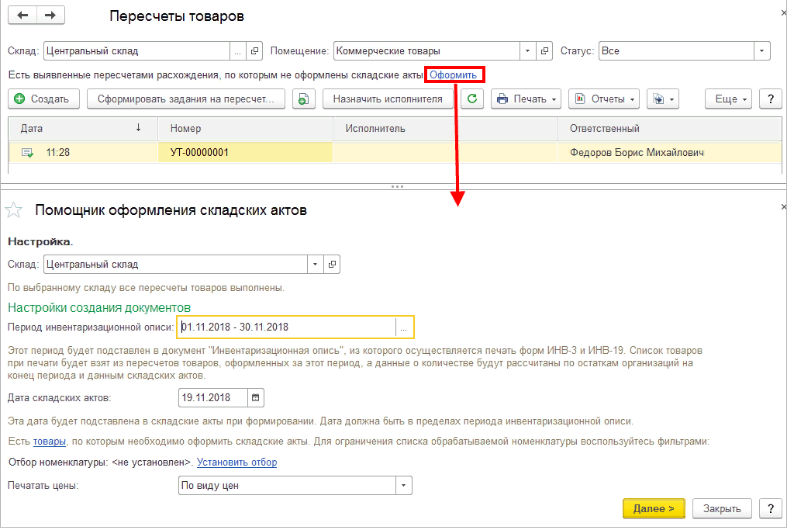Click the Оформить link
The height and width of the screenshot is (530, 794).
454,74
